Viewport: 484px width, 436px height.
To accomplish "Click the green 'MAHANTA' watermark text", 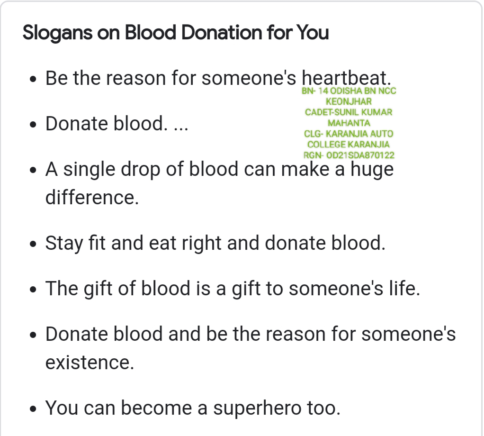I will (x=349, y=123).
